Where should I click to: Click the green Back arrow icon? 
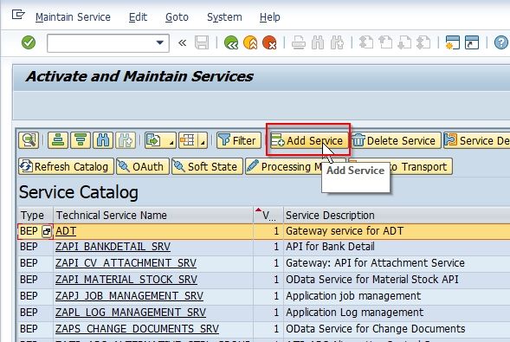tap(231, 42)
